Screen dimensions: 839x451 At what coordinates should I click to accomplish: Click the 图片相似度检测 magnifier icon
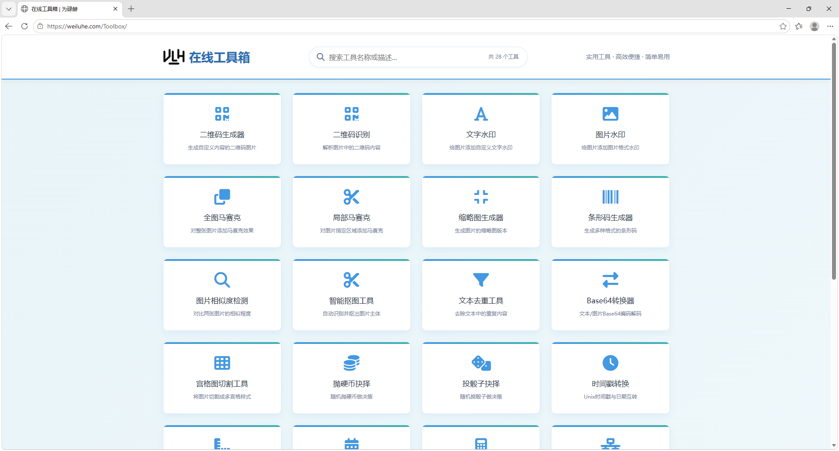point(222,280)
